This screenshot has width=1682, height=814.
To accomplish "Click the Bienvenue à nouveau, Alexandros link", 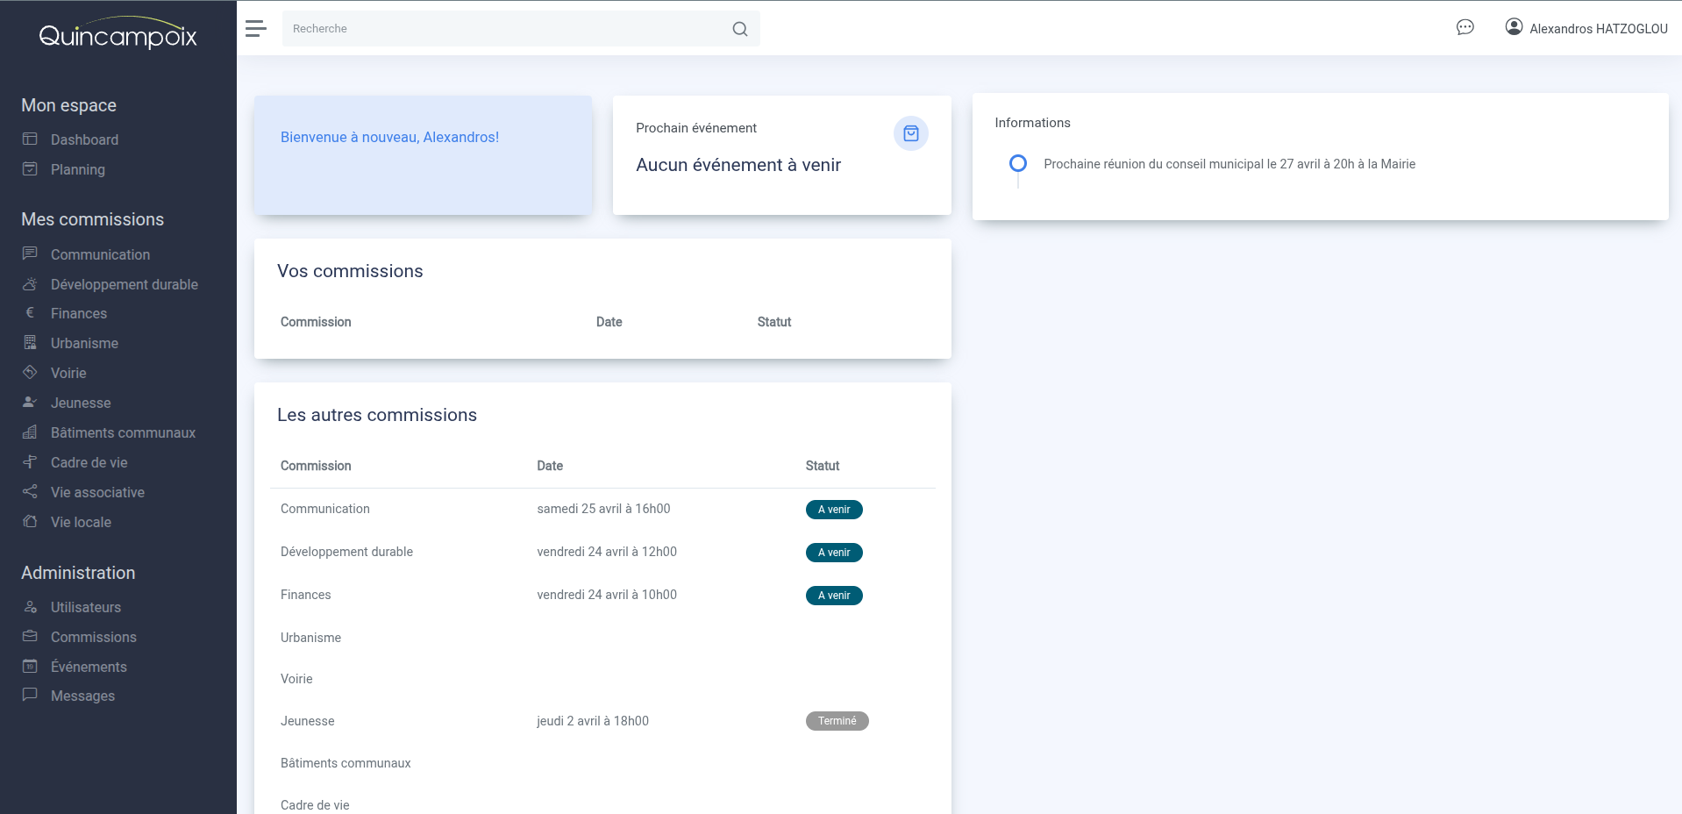I will point(388,137).
